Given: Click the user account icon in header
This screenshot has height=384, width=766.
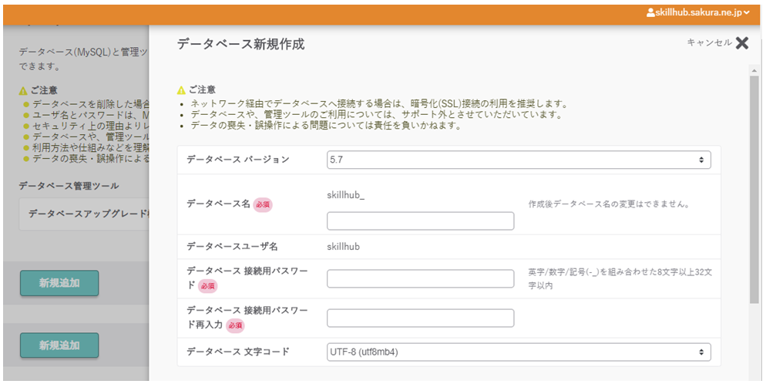Looking at the screenshot, I should (650, 12).
